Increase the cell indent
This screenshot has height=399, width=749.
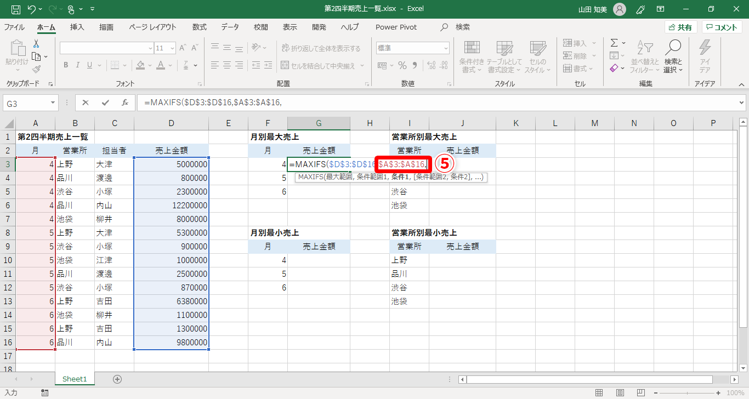(269, 65)
